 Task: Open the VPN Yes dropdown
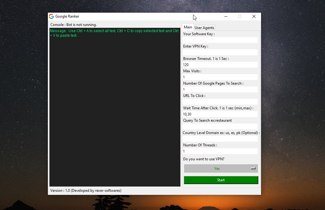221,169
